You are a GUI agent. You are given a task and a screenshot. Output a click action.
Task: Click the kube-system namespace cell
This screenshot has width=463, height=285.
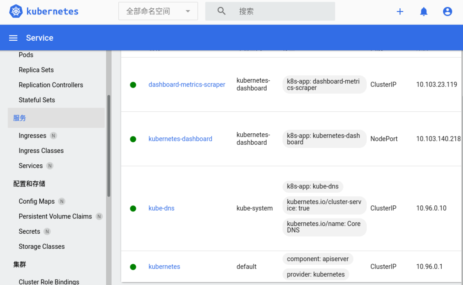click(254, 208)
